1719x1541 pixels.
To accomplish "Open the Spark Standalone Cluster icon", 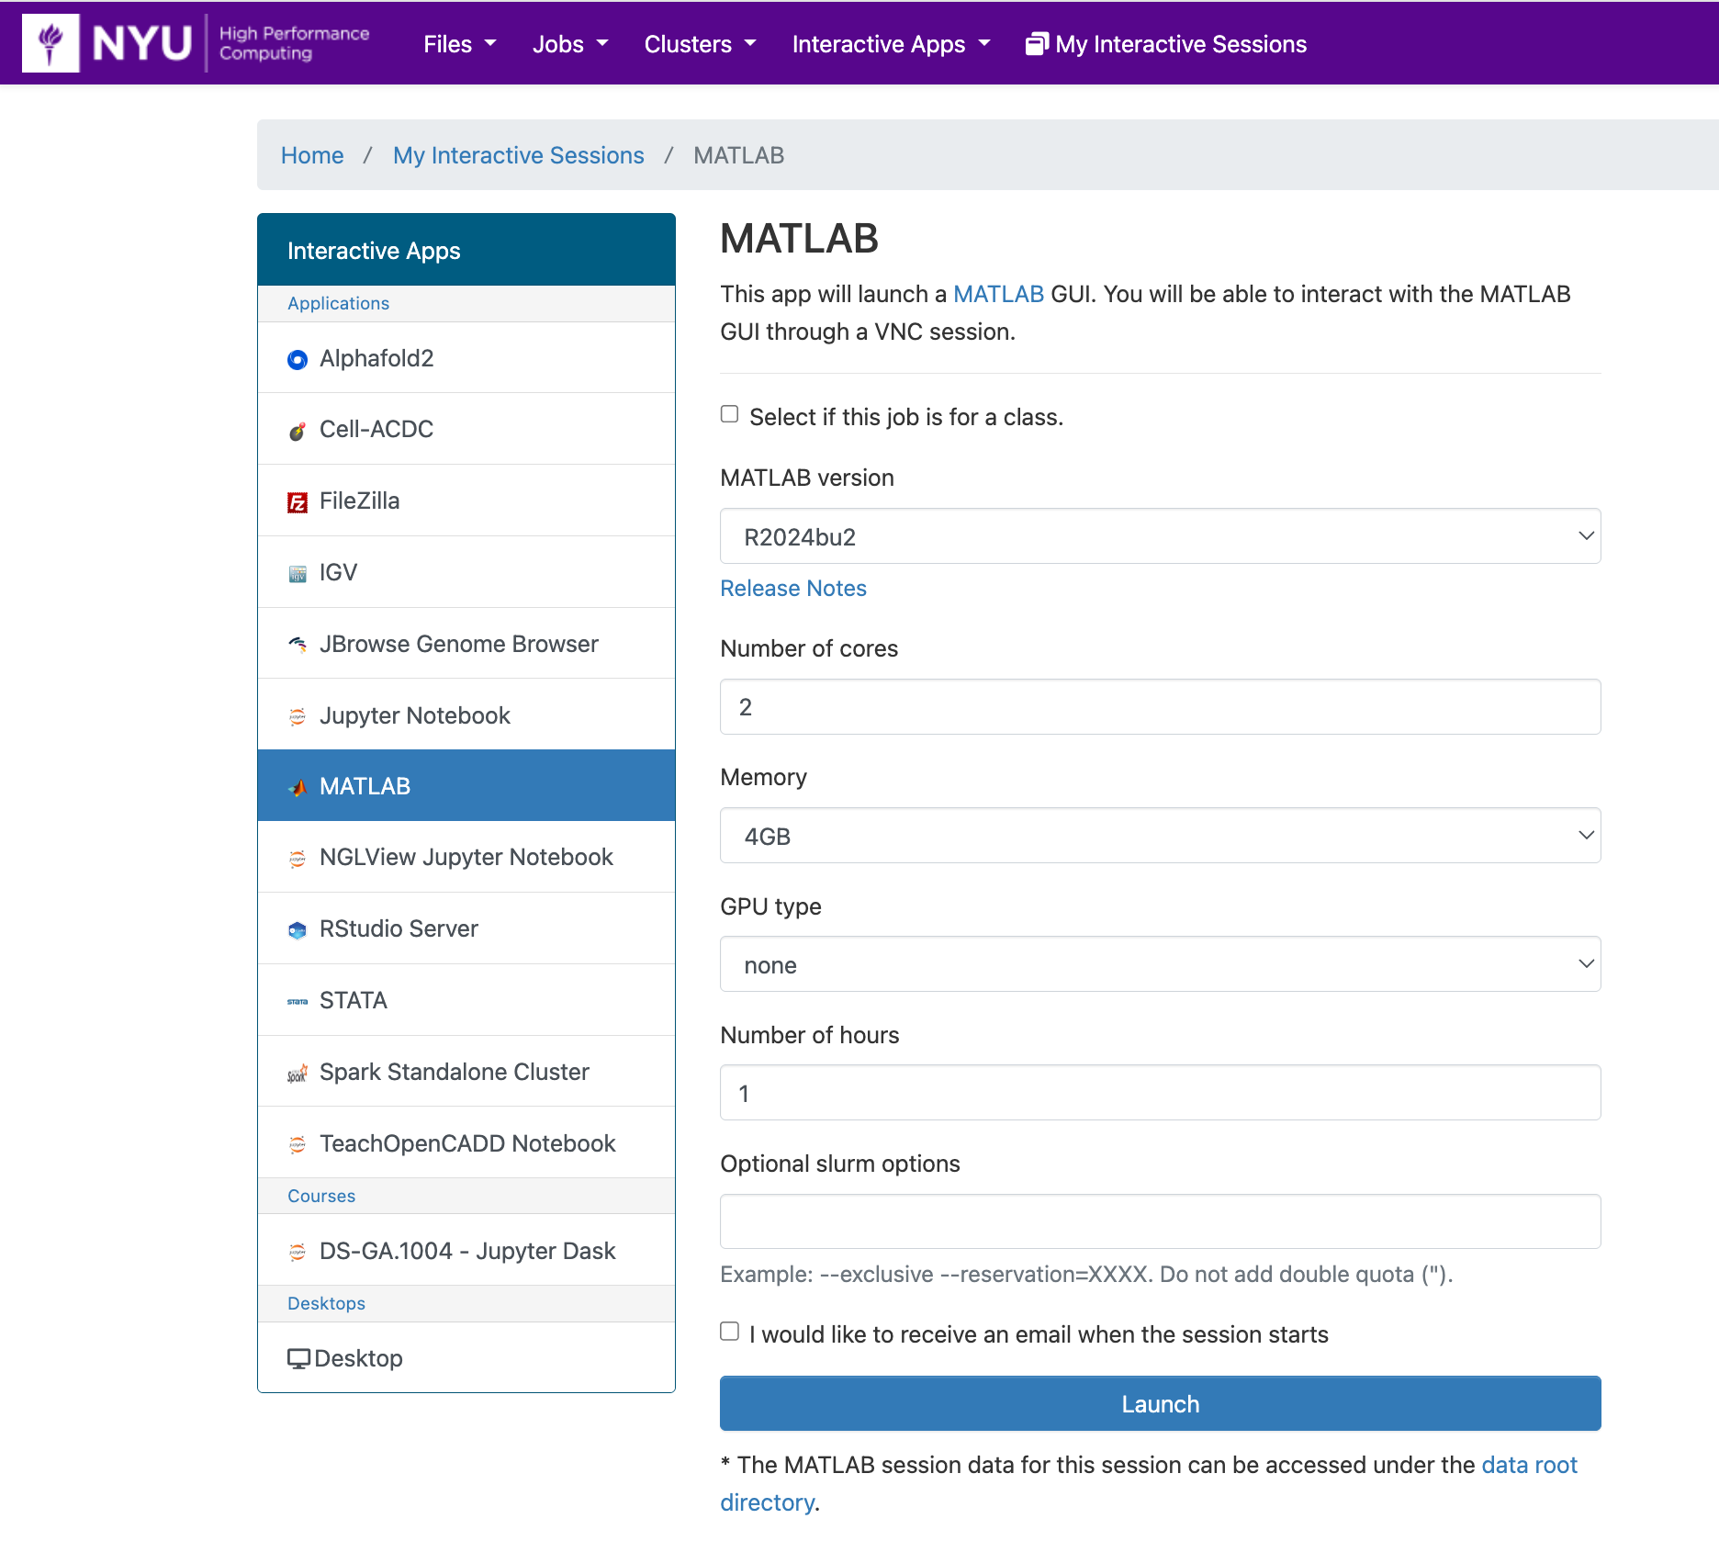I will (x=298, y=1073).
